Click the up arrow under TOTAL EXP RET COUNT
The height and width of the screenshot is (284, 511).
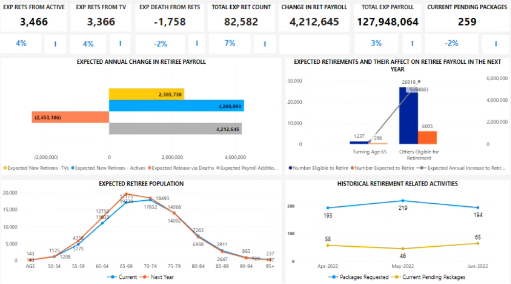coord(265,44)
